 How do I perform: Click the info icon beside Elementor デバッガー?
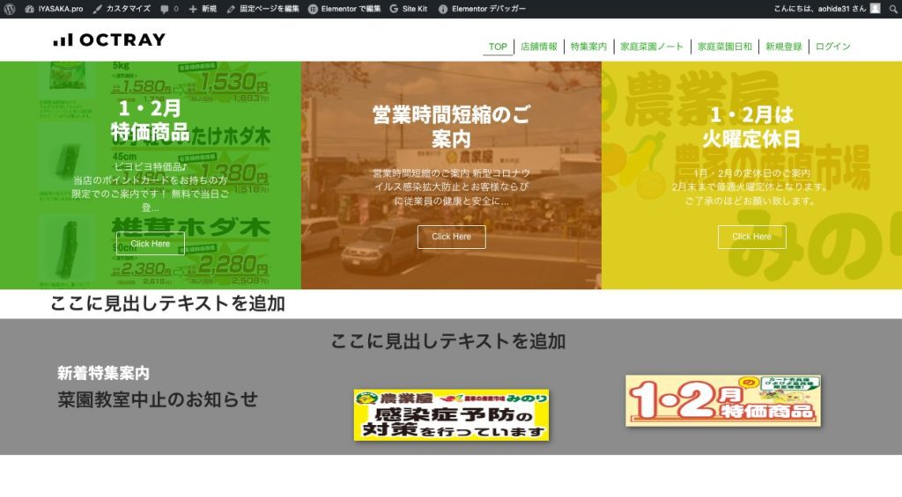[x=443, y=9]
